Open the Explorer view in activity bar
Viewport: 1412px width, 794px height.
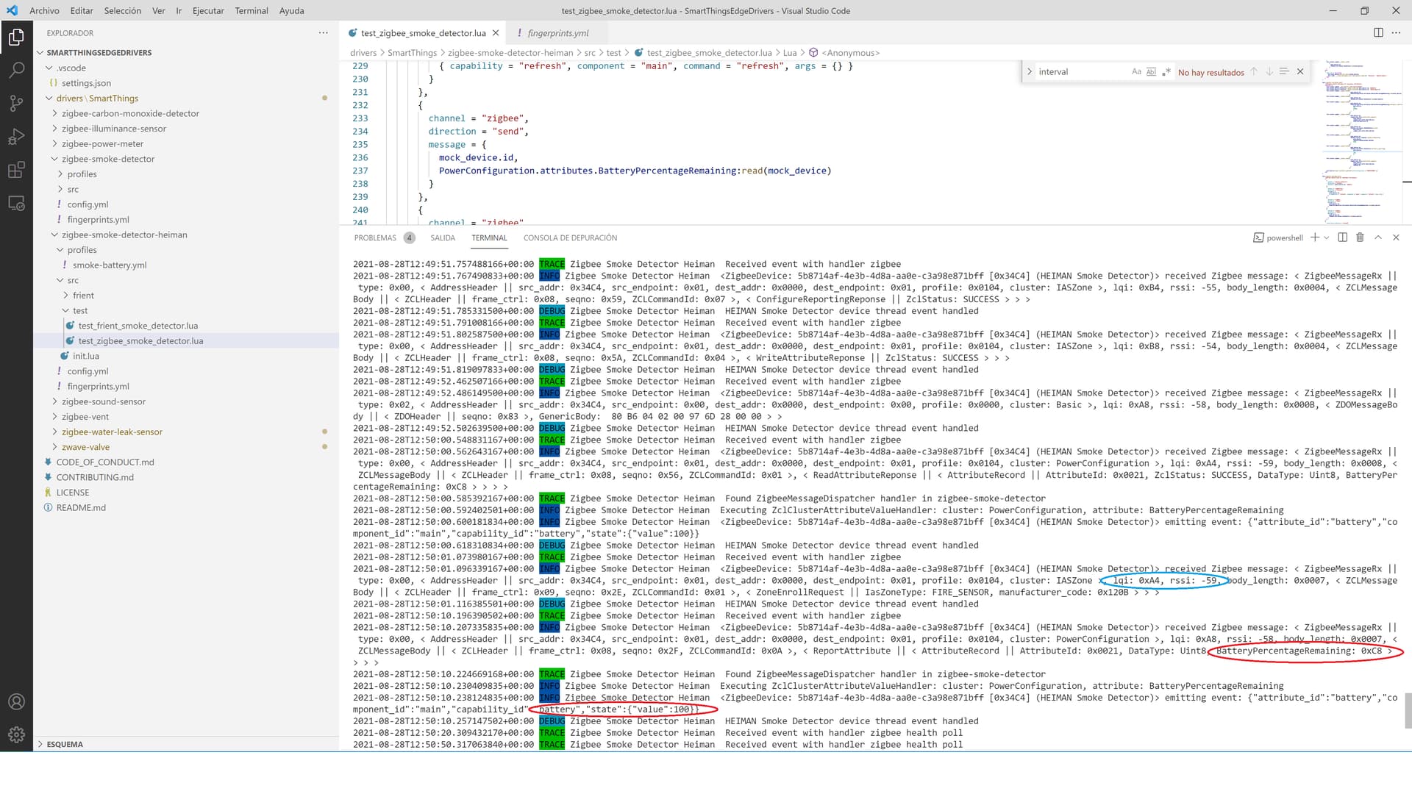click(x=16, y=36)
